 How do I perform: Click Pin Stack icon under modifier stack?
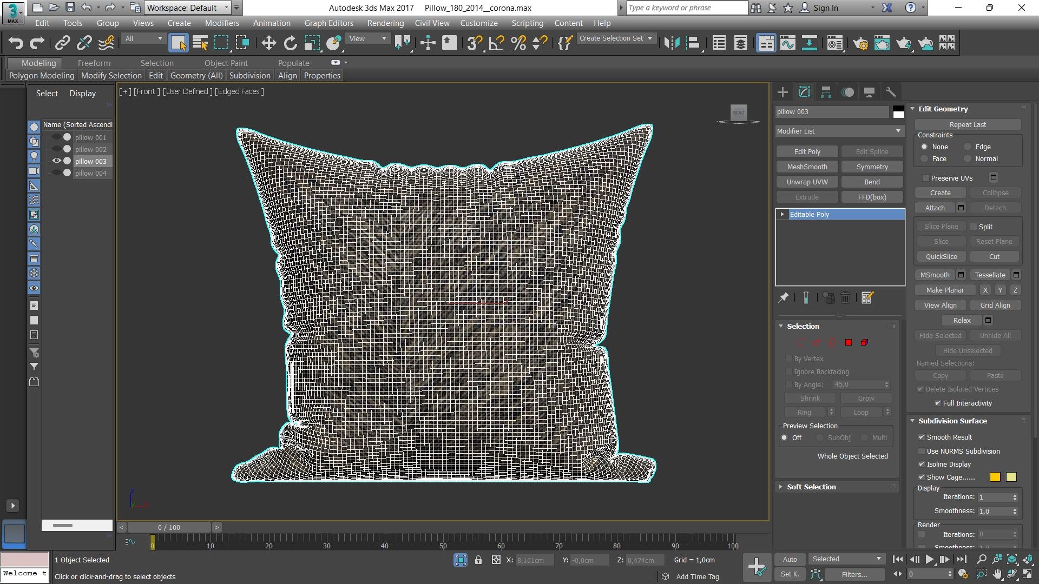(783, 297)
